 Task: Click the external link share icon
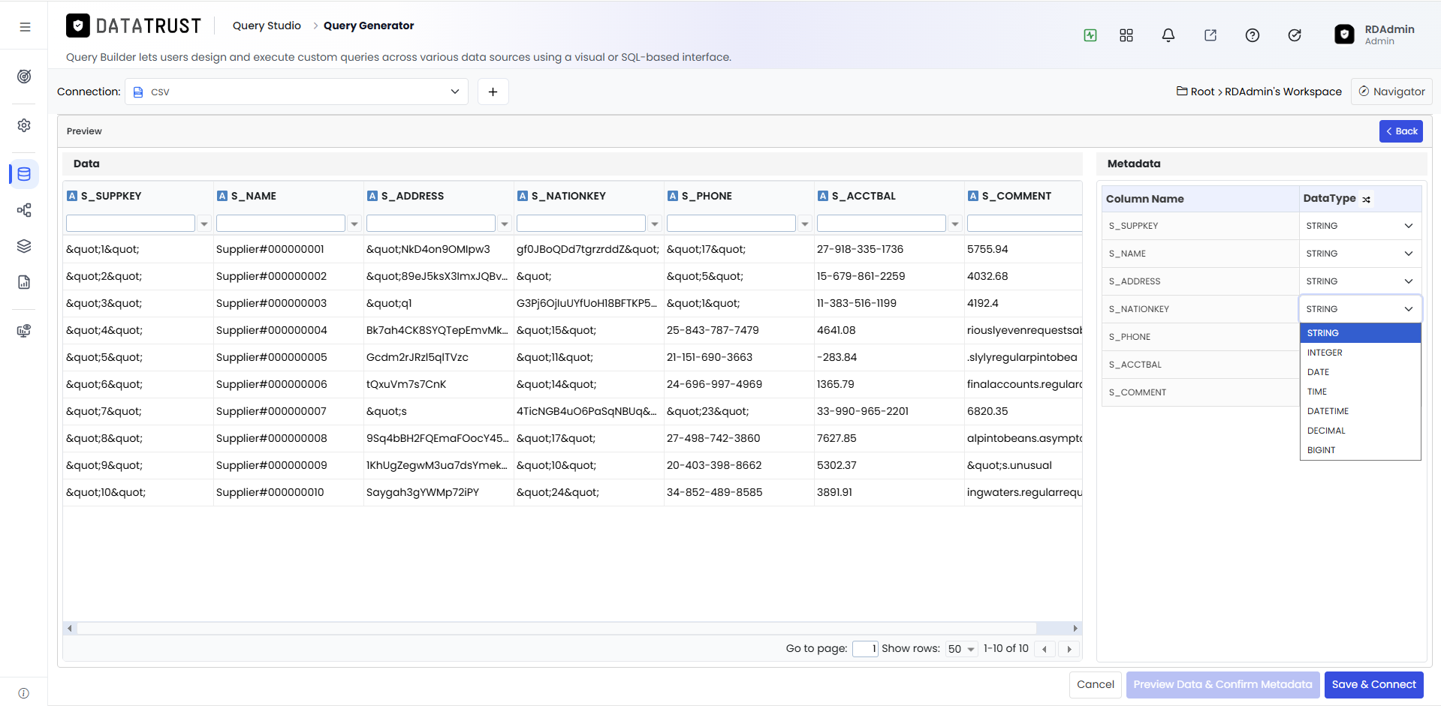click(x=1210, y=35)
